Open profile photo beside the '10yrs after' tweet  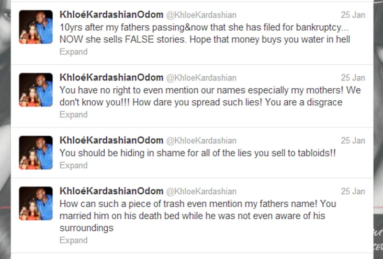[x=36, y=27]
